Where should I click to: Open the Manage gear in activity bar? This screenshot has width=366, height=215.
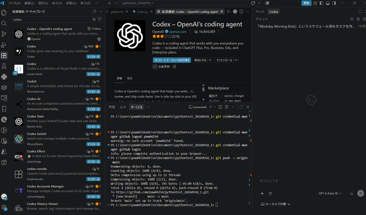pos(4,207)
